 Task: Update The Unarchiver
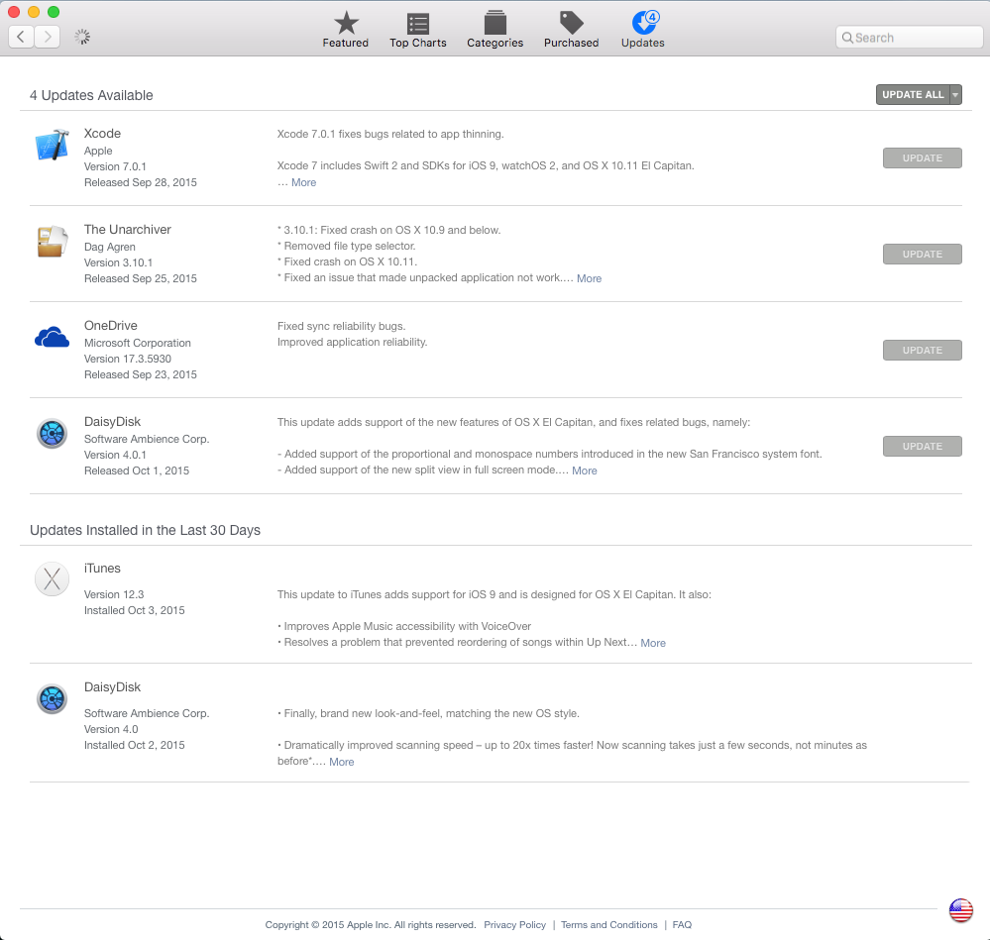tap(922, 254)
